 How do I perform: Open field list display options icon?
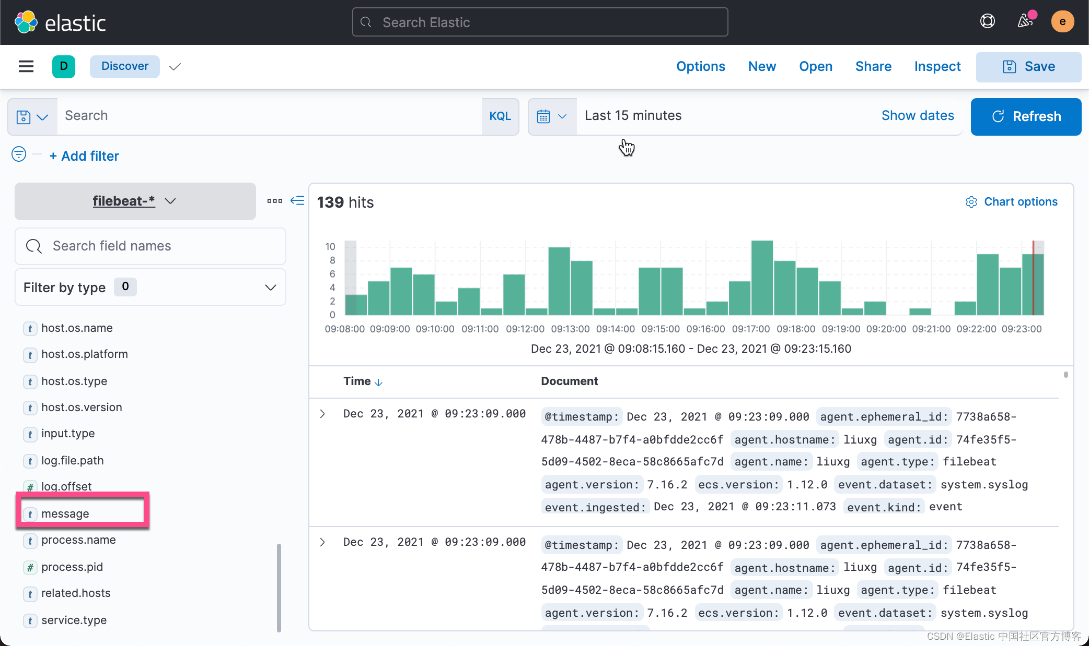[274, 200]
